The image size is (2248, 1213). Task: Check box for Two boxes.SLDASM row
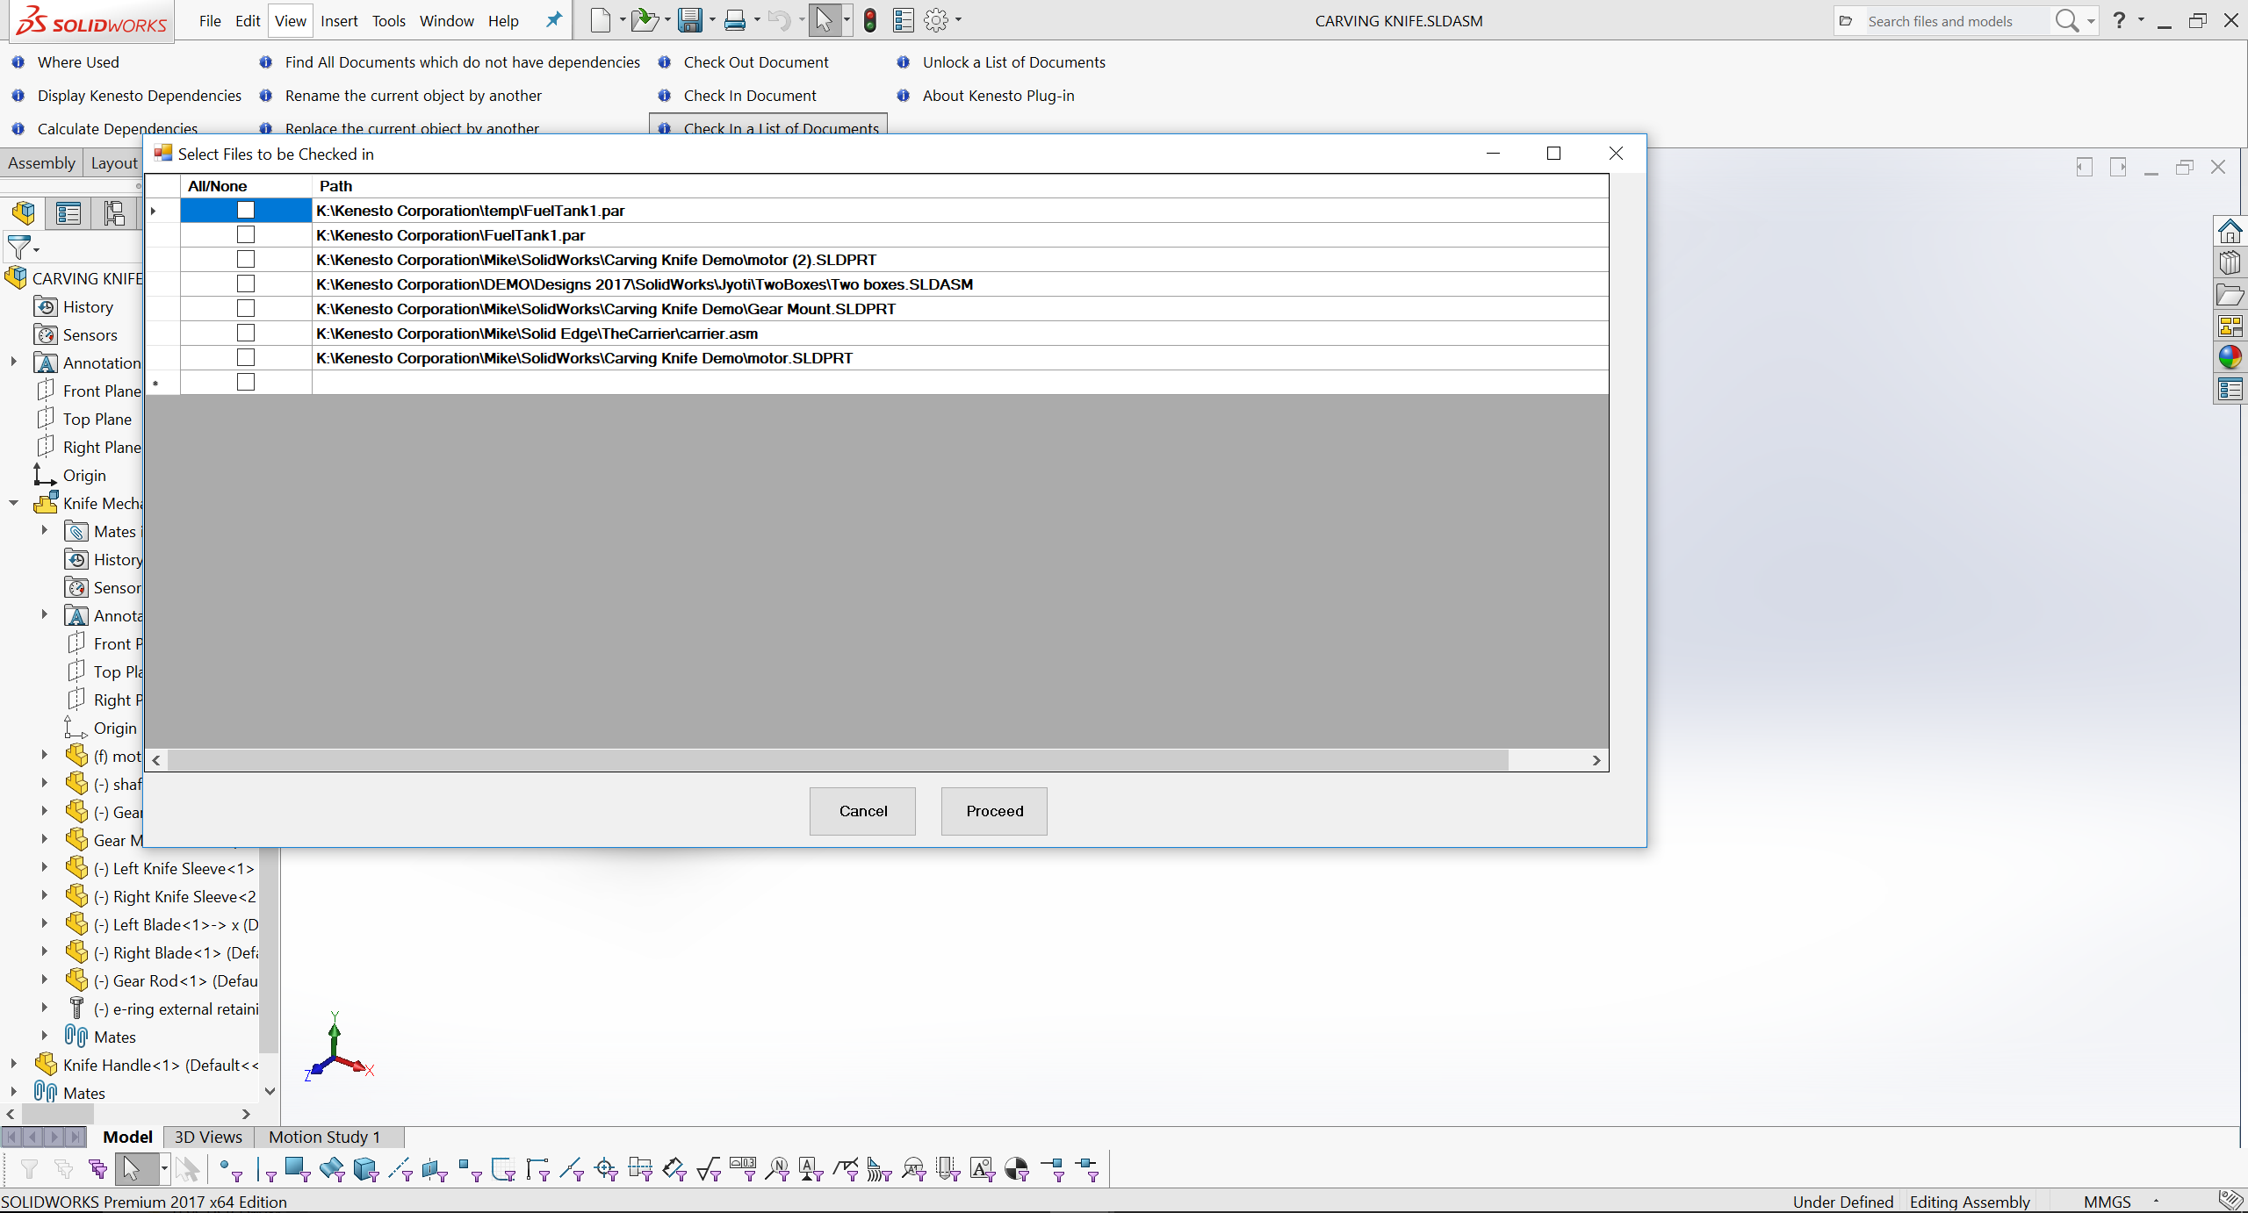pyautogui.click(x=246, y=284)
